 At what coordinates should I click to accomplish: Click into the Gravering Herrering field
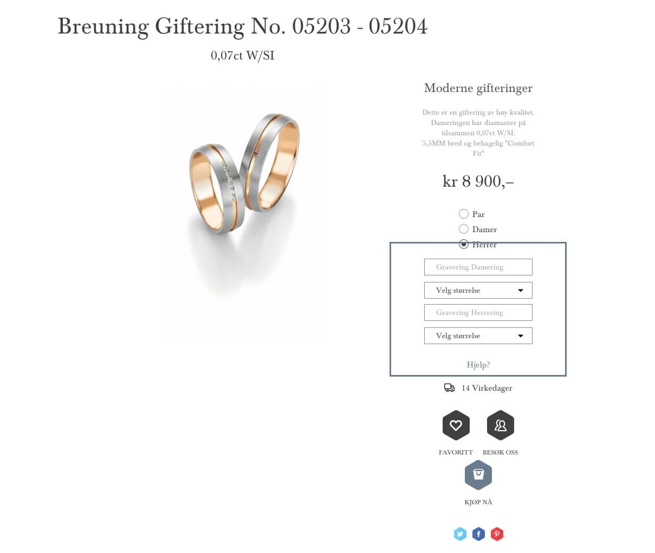(x=478, y=312)
